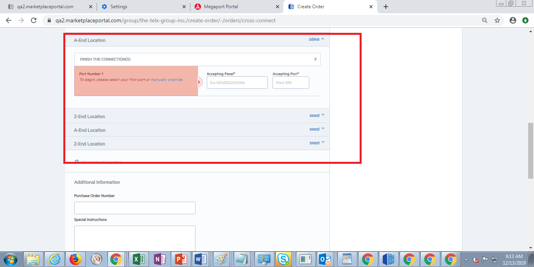Go back to the previous page

coord(9,20)
